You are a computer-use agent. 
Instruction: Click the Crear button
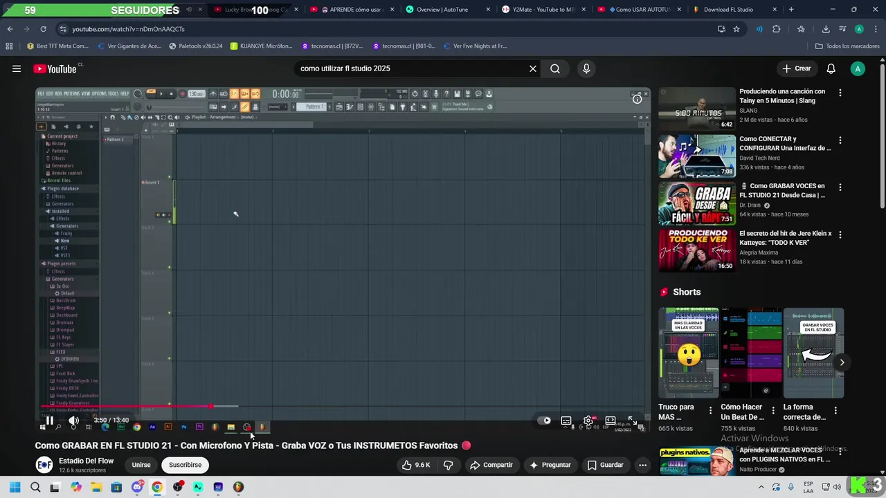pos(796,68)
